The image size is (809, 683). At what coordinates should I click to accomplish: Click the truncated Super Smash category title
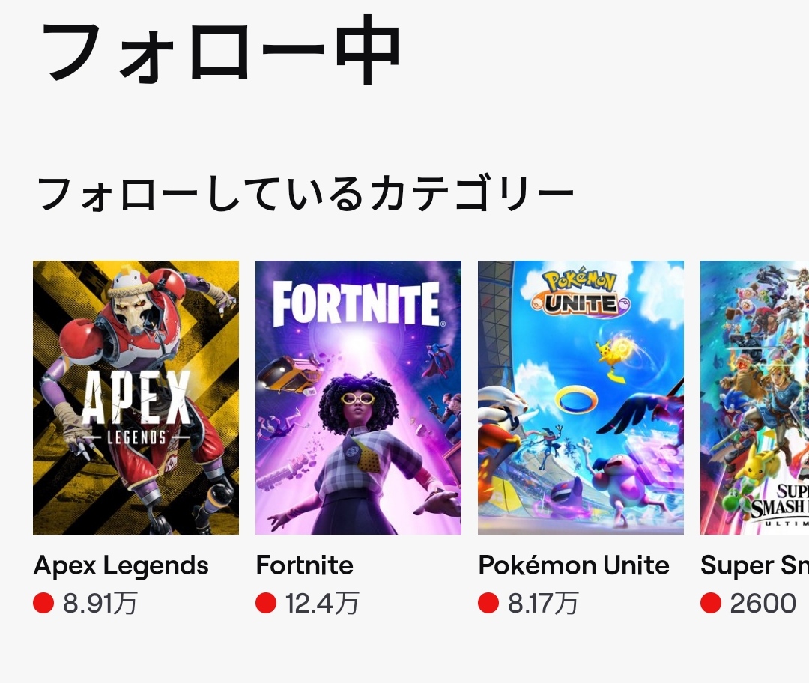pos(754,565)
